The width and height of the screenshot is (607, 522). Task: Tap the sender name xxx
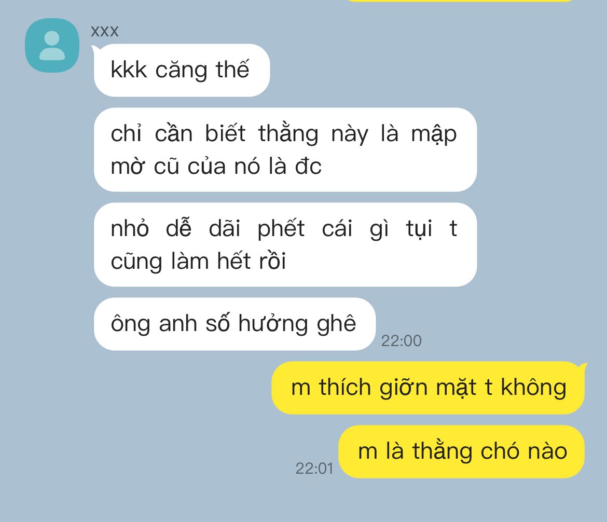pyautogui.click(x=104, y=31)
